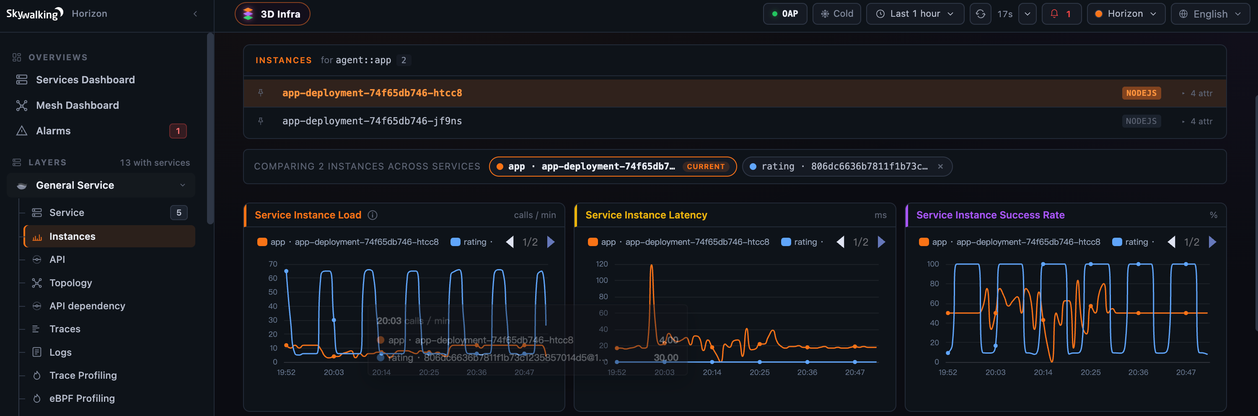Viewport: 1258px width, 416px height.
Task: Click the Instances bar chart icon
Action: tap(36, 237)
